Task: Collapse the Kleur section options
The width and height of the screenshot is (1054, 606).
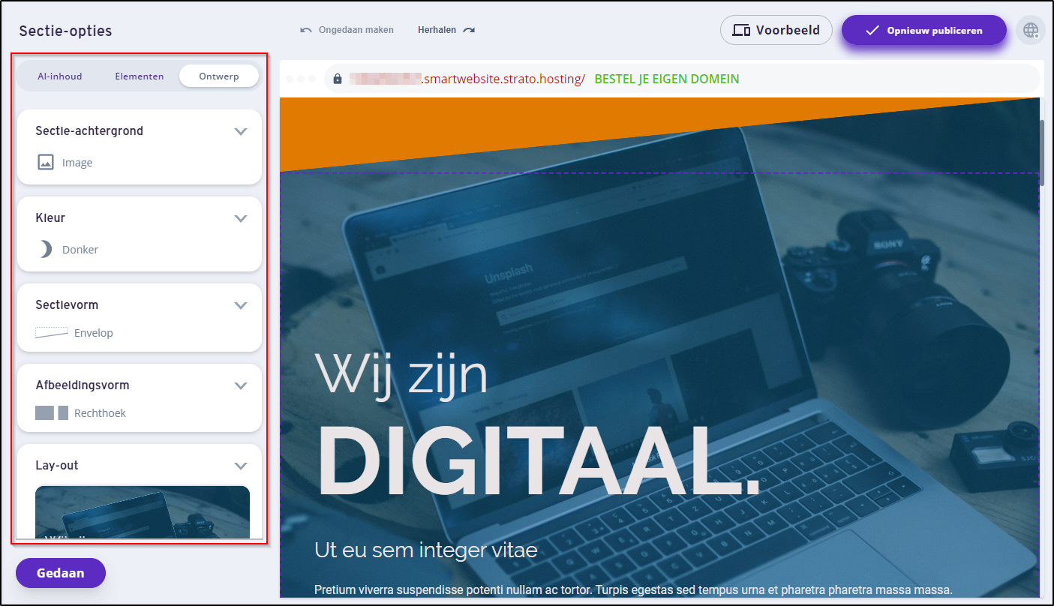Action: [x=241, y=217]
